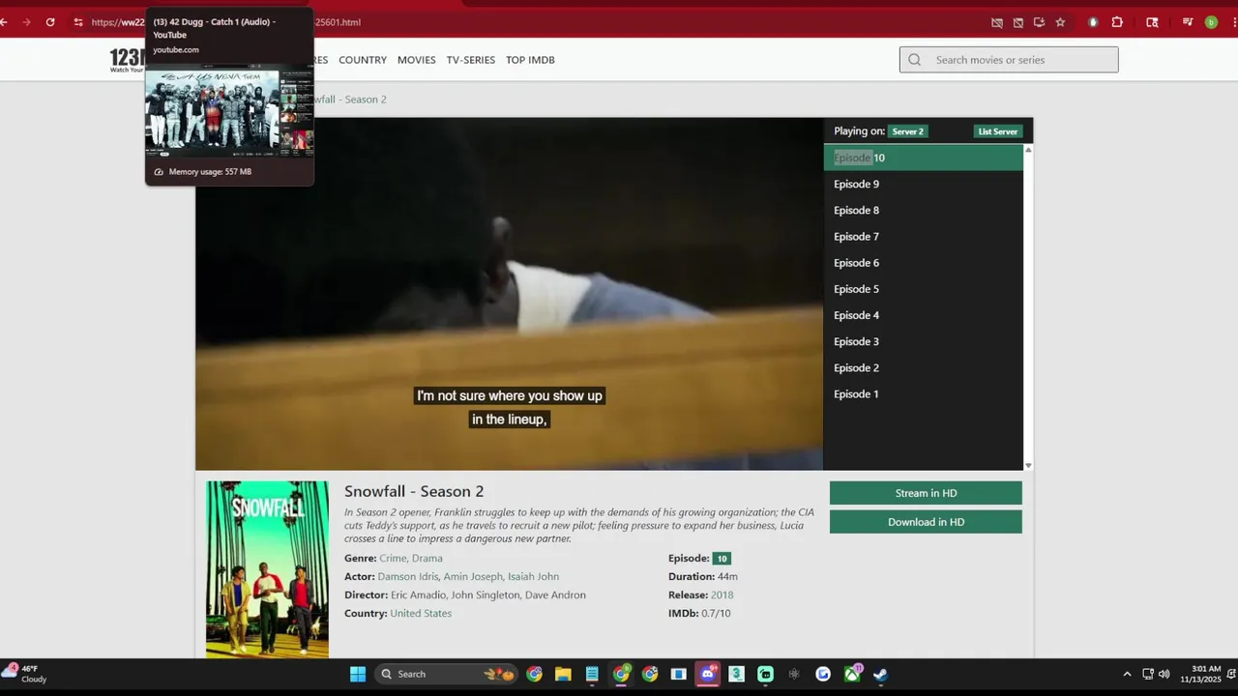Click the 42 Dugg YouTube tab preview thumbnail
The height and width of the screenshot is (696, 1238).
(x=229, y=111)
